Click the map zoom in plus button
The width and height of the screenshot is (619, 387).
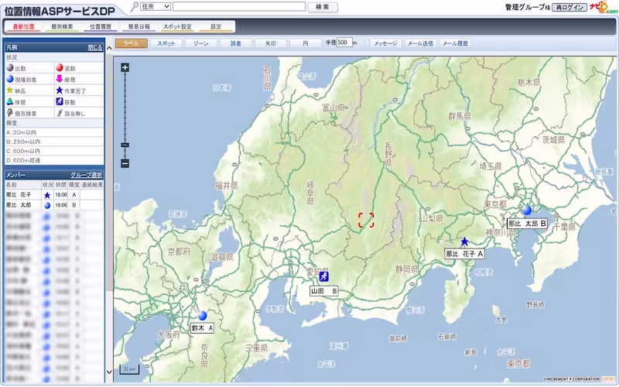pos(125,67)
